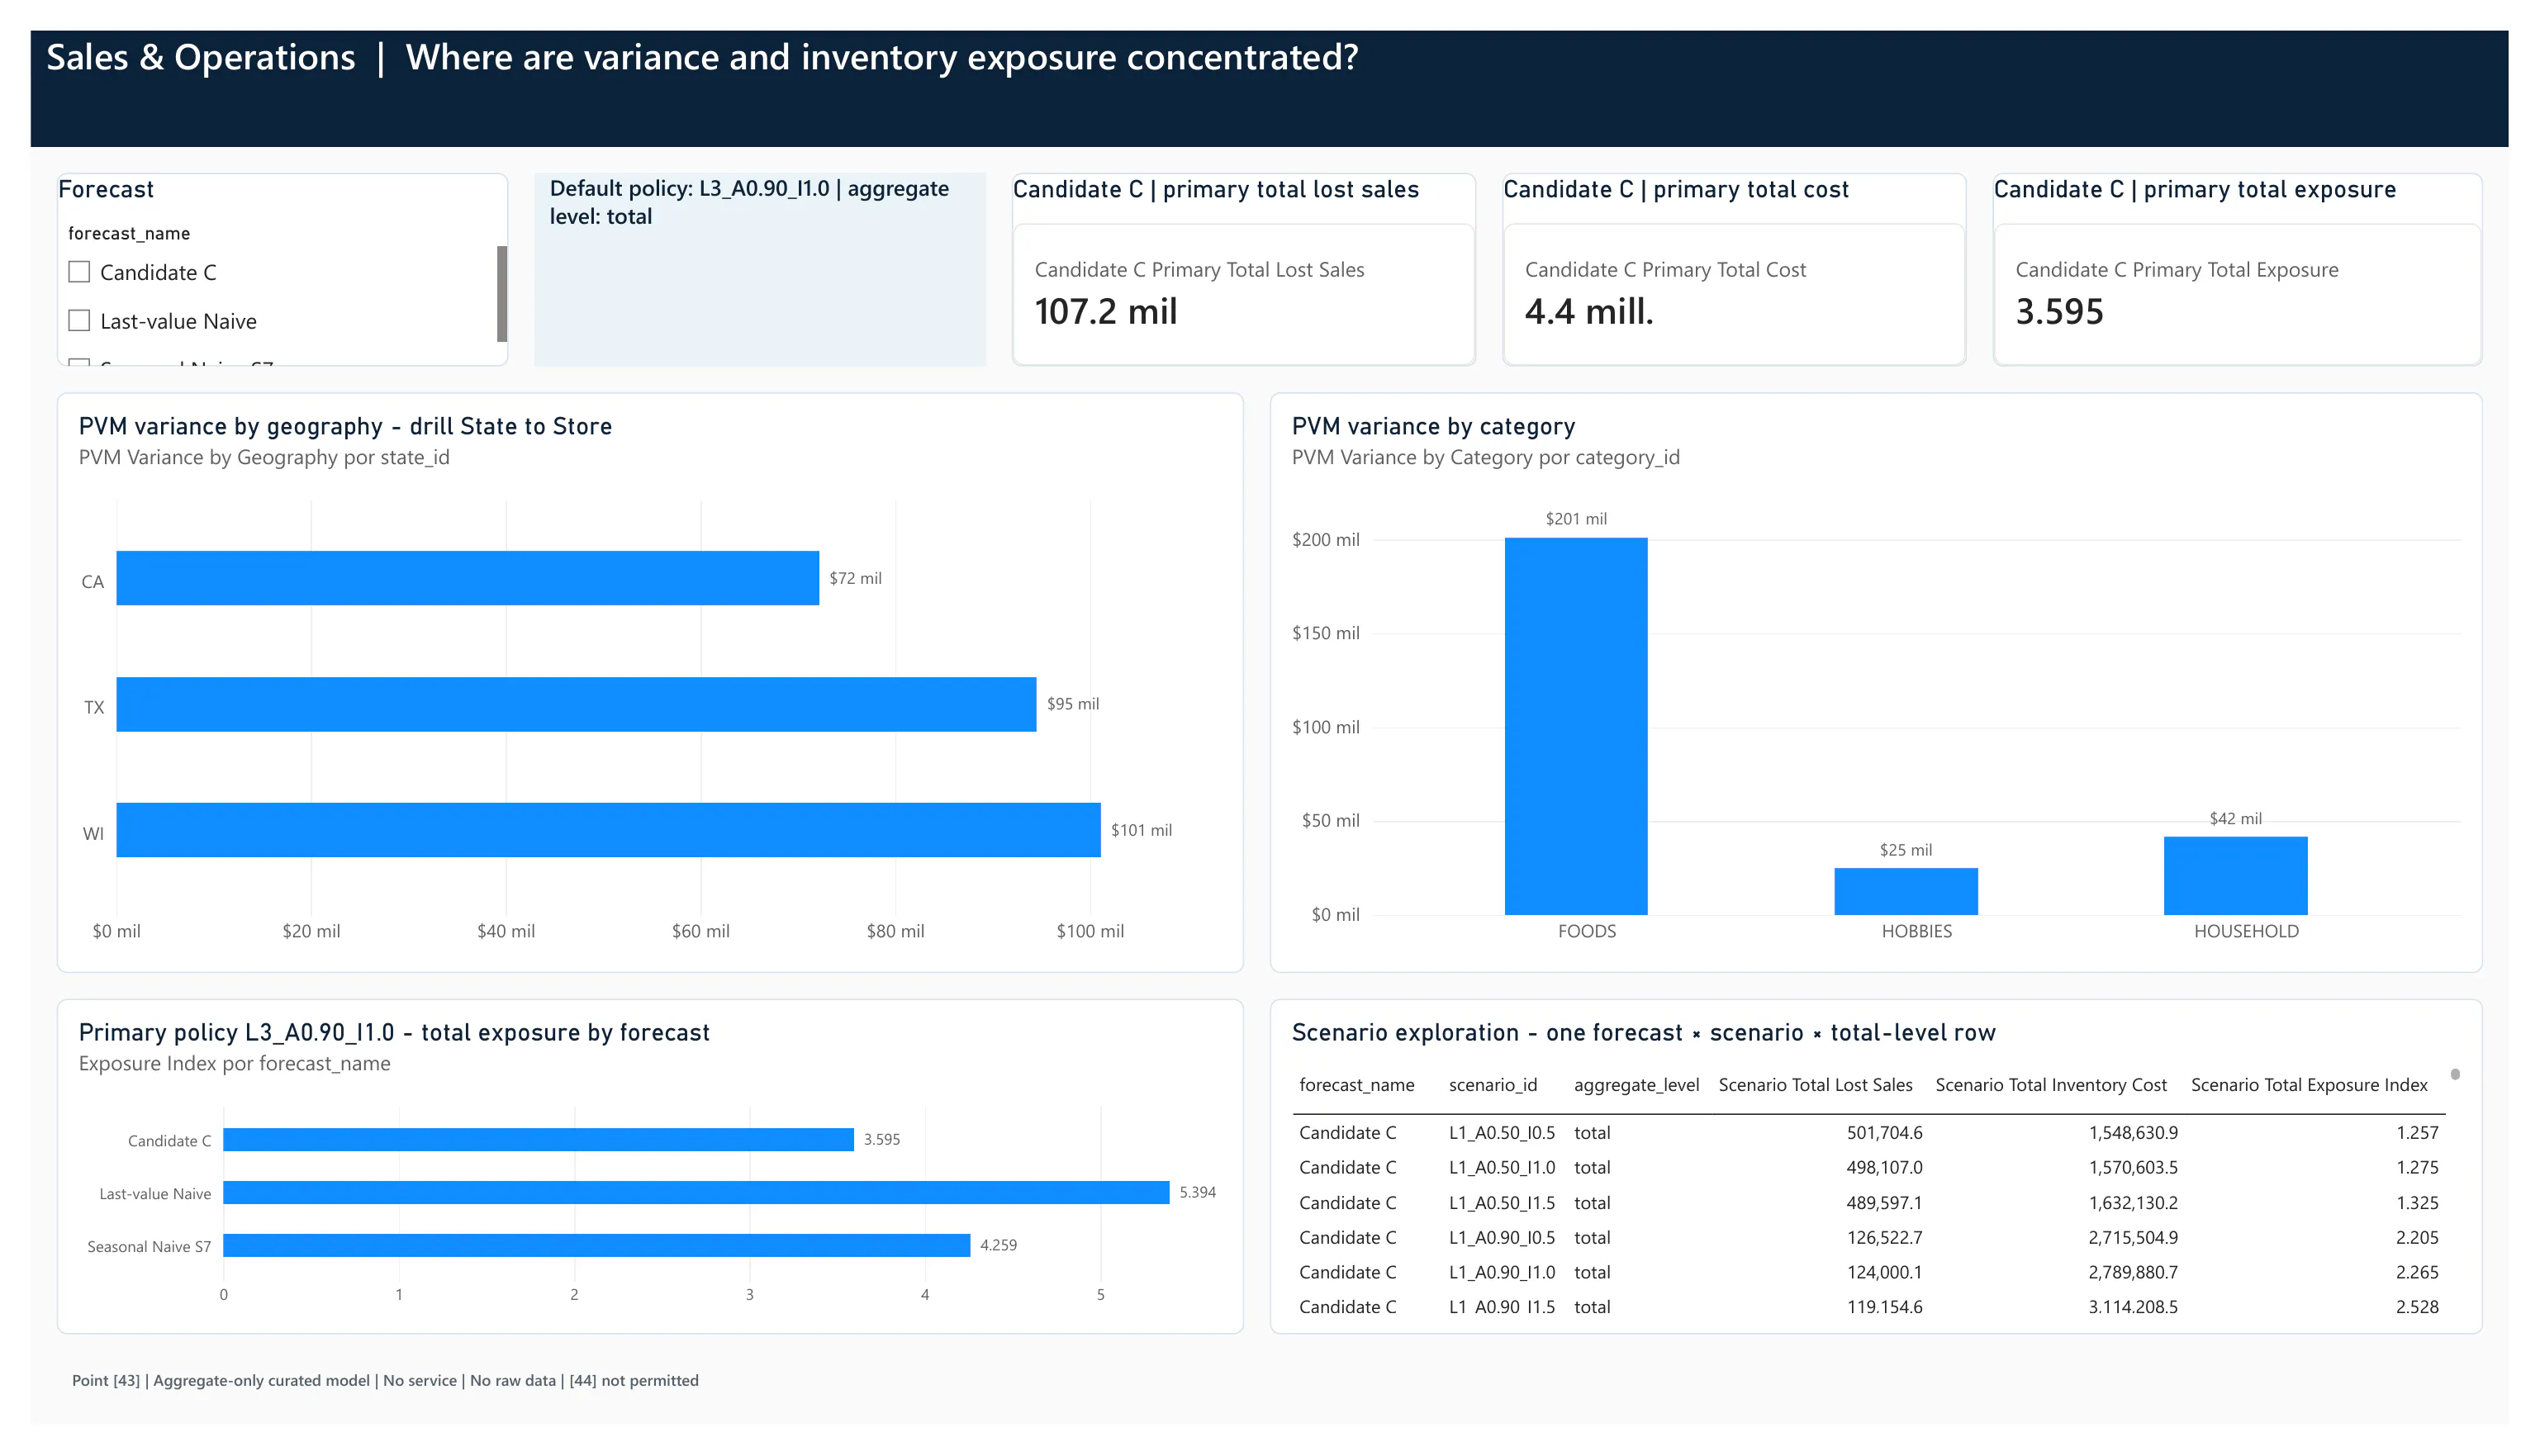Tick the Candidate C checkbox in Forecast slicer
2540x1456 pixels.
79,272
